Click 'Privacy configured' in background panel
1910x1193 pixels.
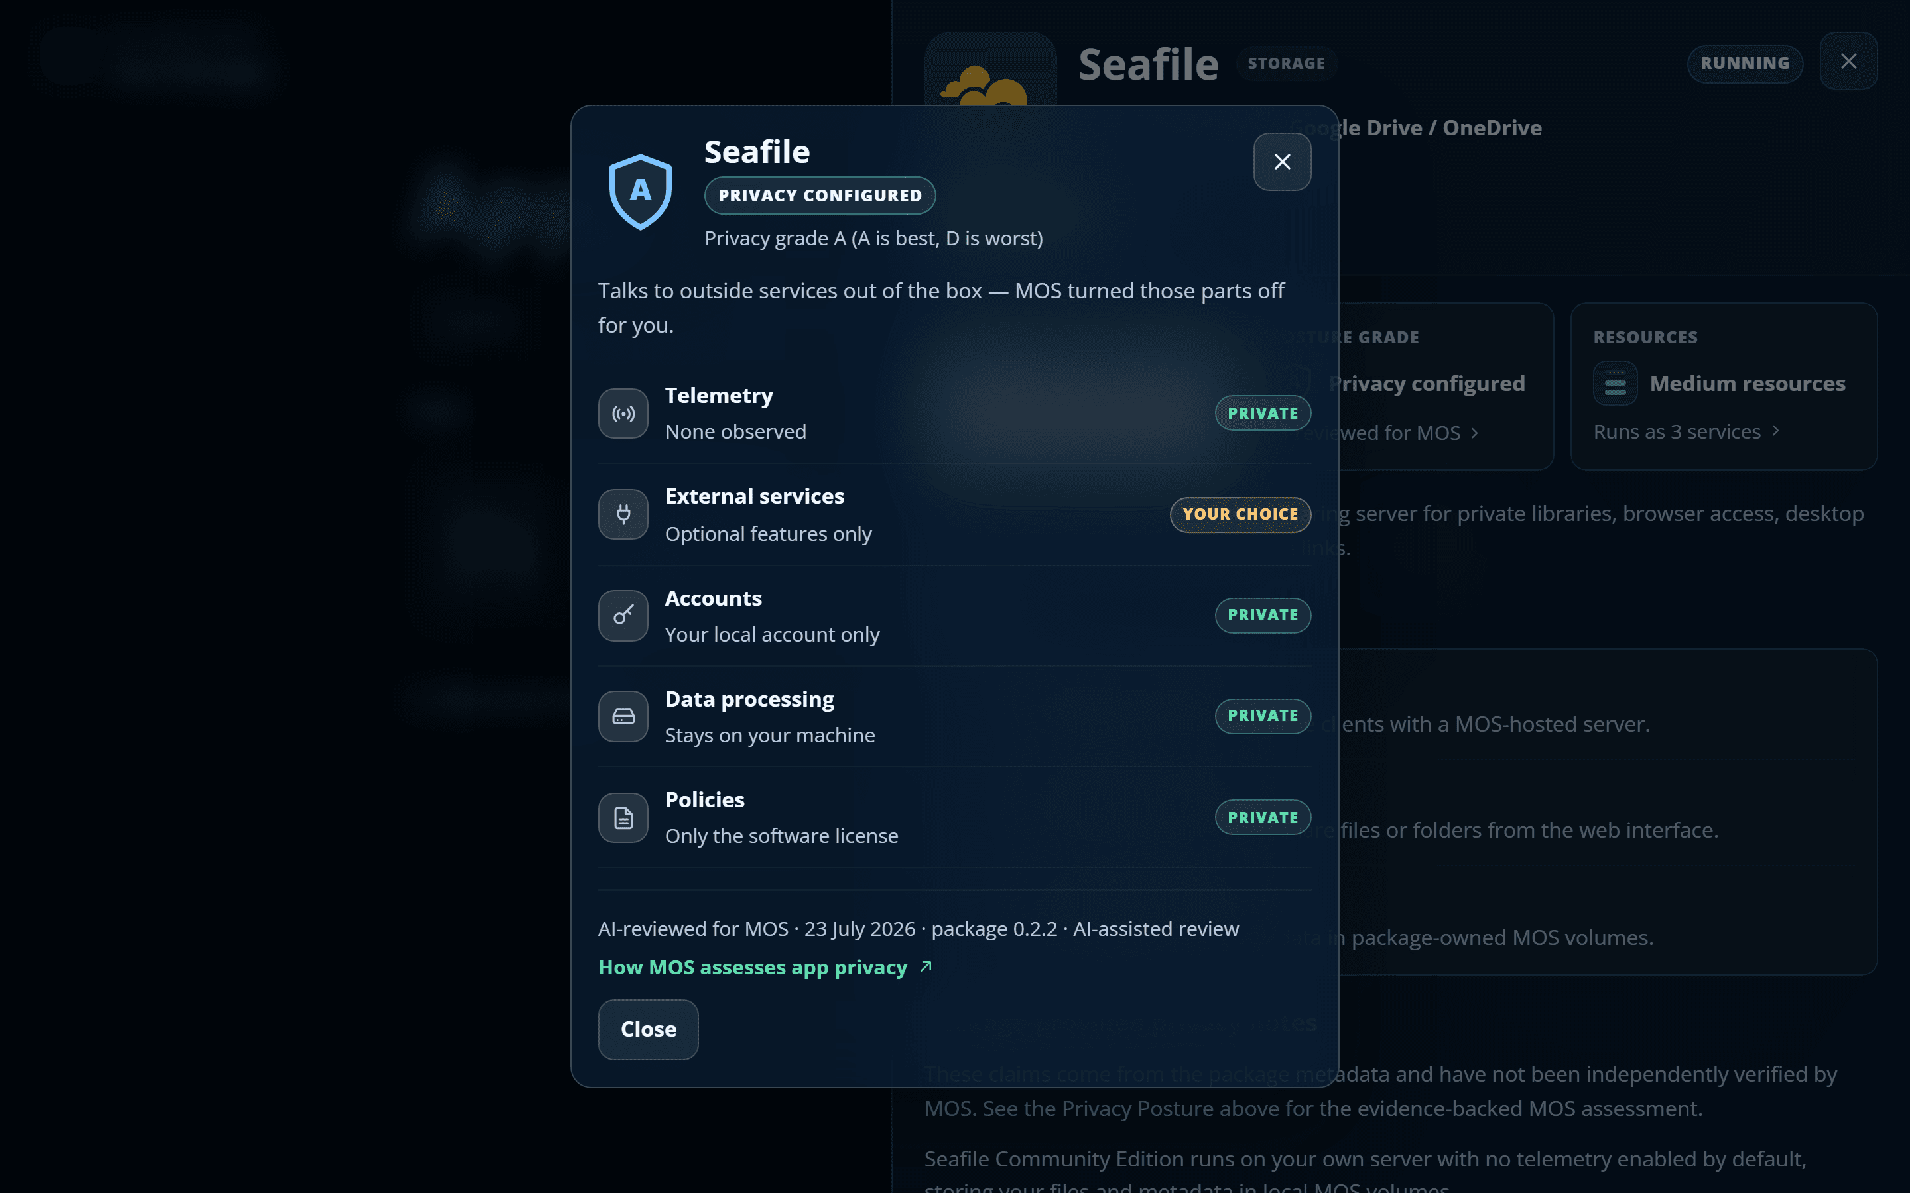(x=1427, y=384)
